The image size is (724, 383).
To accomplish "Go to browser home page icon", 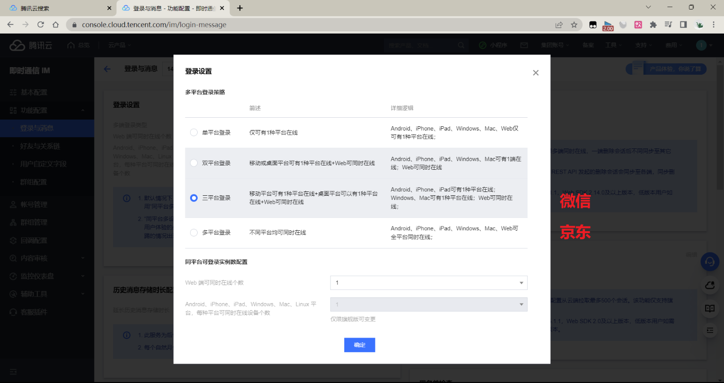I will [x=56, y=25].
